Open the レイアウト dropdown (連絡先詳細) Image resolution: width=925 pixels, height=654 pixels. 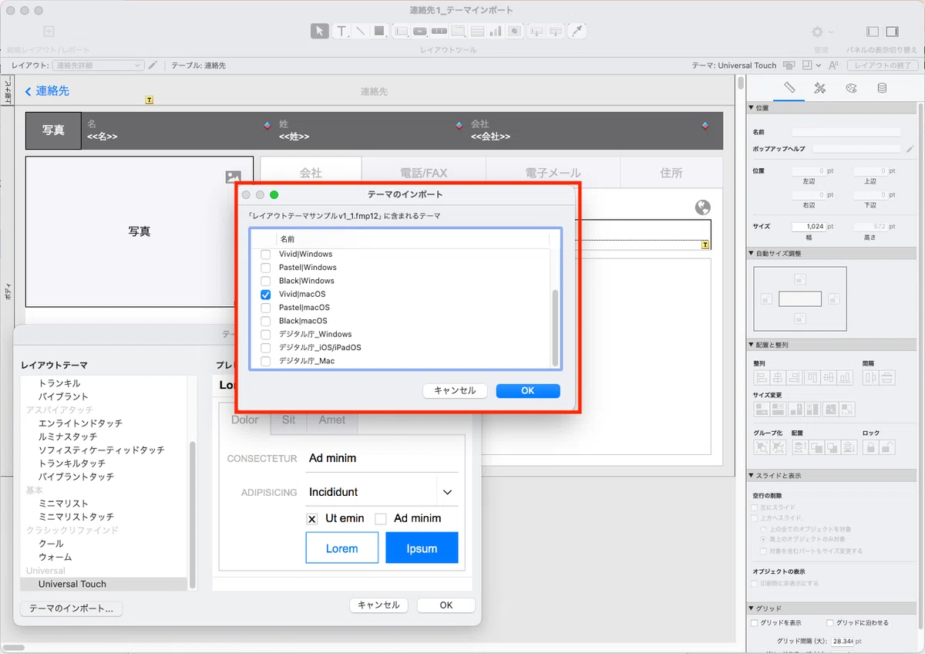pyautogui.click(x=98, y=66)
